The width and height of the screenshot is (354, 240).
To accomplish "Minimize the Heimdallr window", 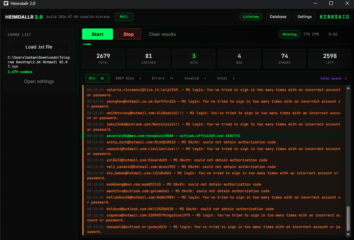I will pyautogui.click(x=315, y=3).
